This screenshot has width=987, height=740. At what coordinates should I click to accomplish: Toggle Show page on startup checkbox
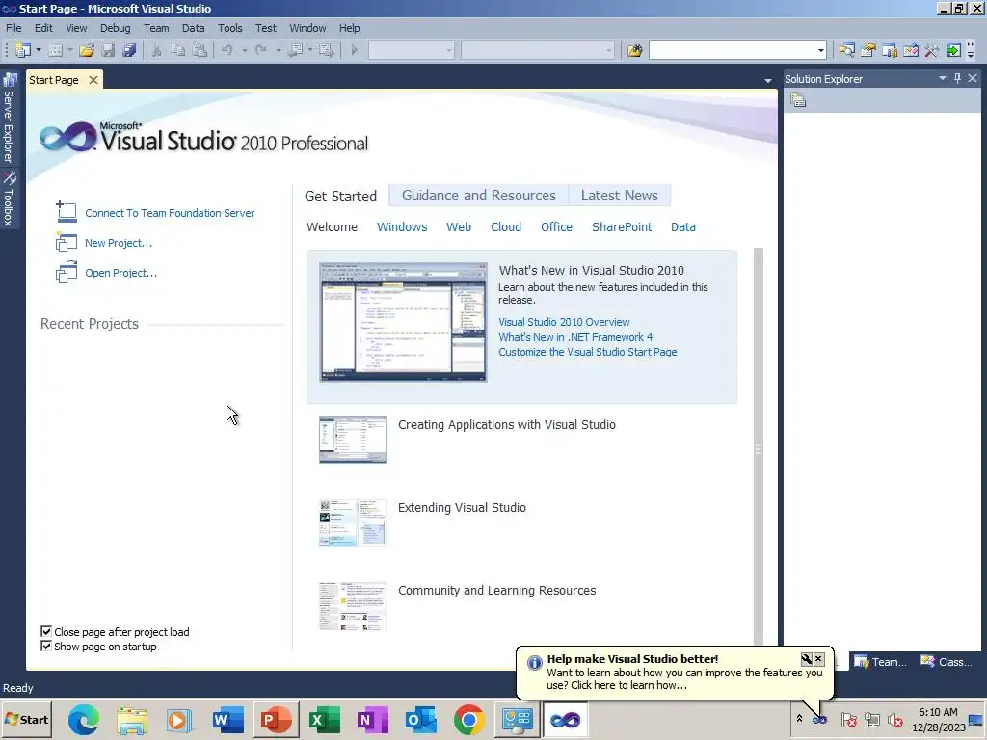pos(46,646)
